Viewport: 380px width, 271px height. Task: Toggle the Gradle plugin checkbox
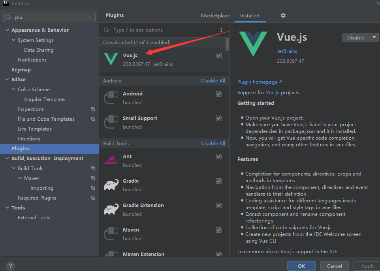pos(218,181)
